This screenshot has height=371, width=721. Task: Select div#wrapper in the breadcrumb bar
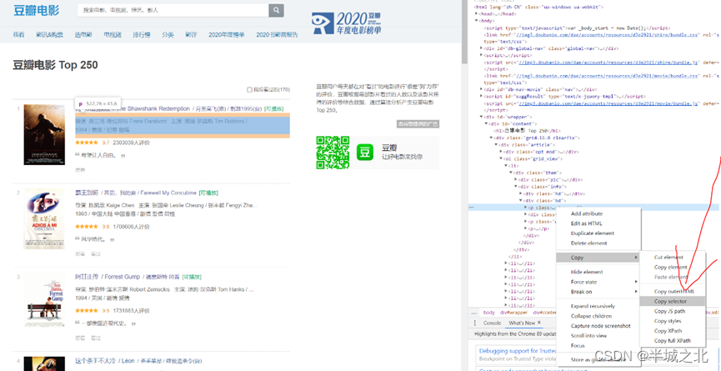513,312
